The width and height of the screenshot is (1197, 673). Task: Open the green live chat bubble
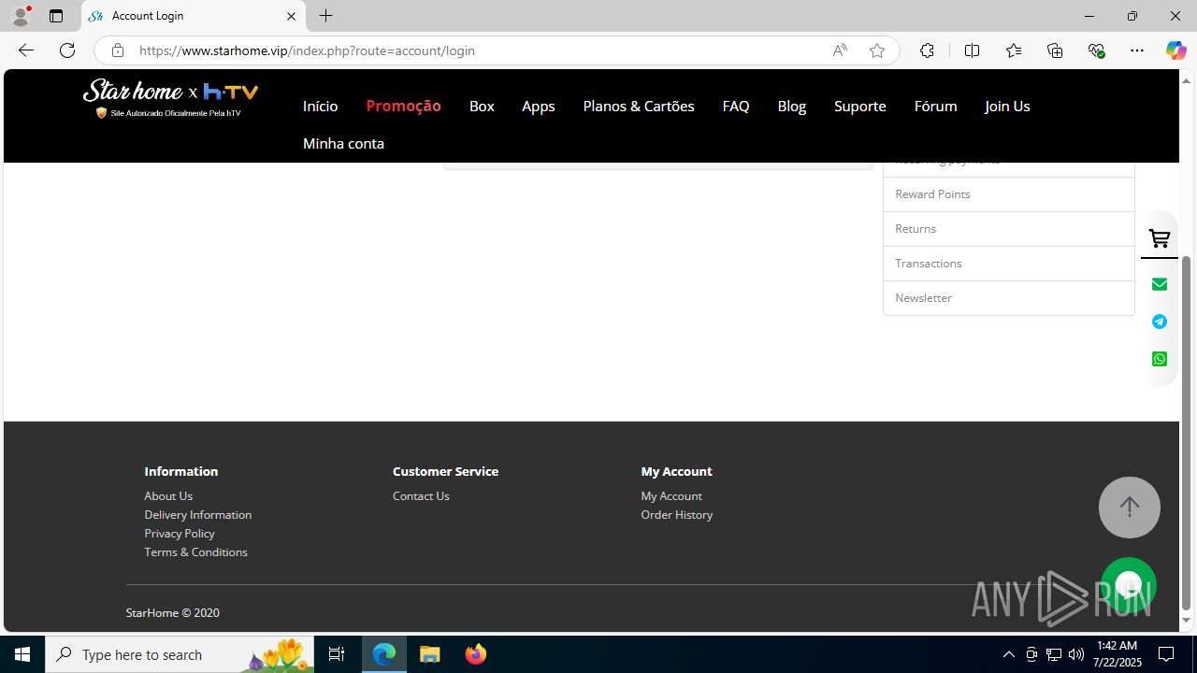click(1129, 585)
